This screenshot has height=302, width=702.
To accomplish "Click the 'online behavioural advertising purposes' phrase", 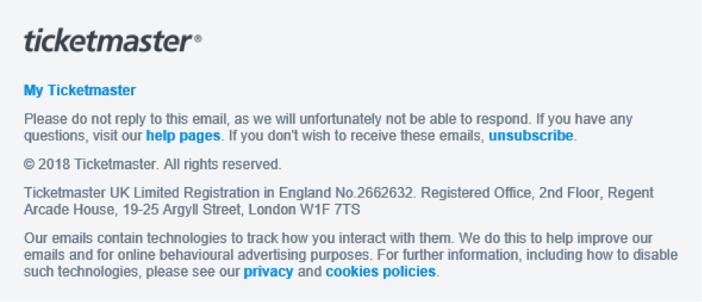I will (x=242, y=255).
